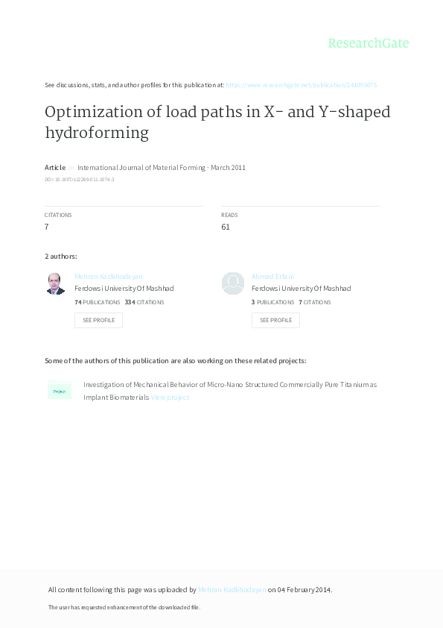Click Ahmad Erfani's avatar image
This screenshot has width=443, height=628.
point(232,283)
